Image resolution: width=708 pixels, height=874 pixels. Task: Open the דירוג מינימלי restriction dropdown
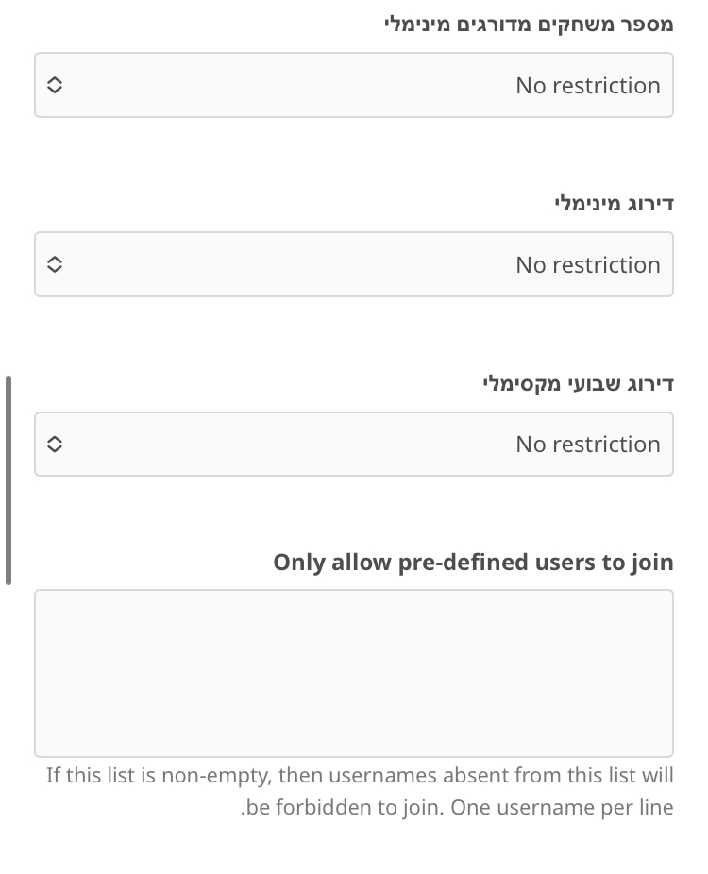tap(354, 264)
